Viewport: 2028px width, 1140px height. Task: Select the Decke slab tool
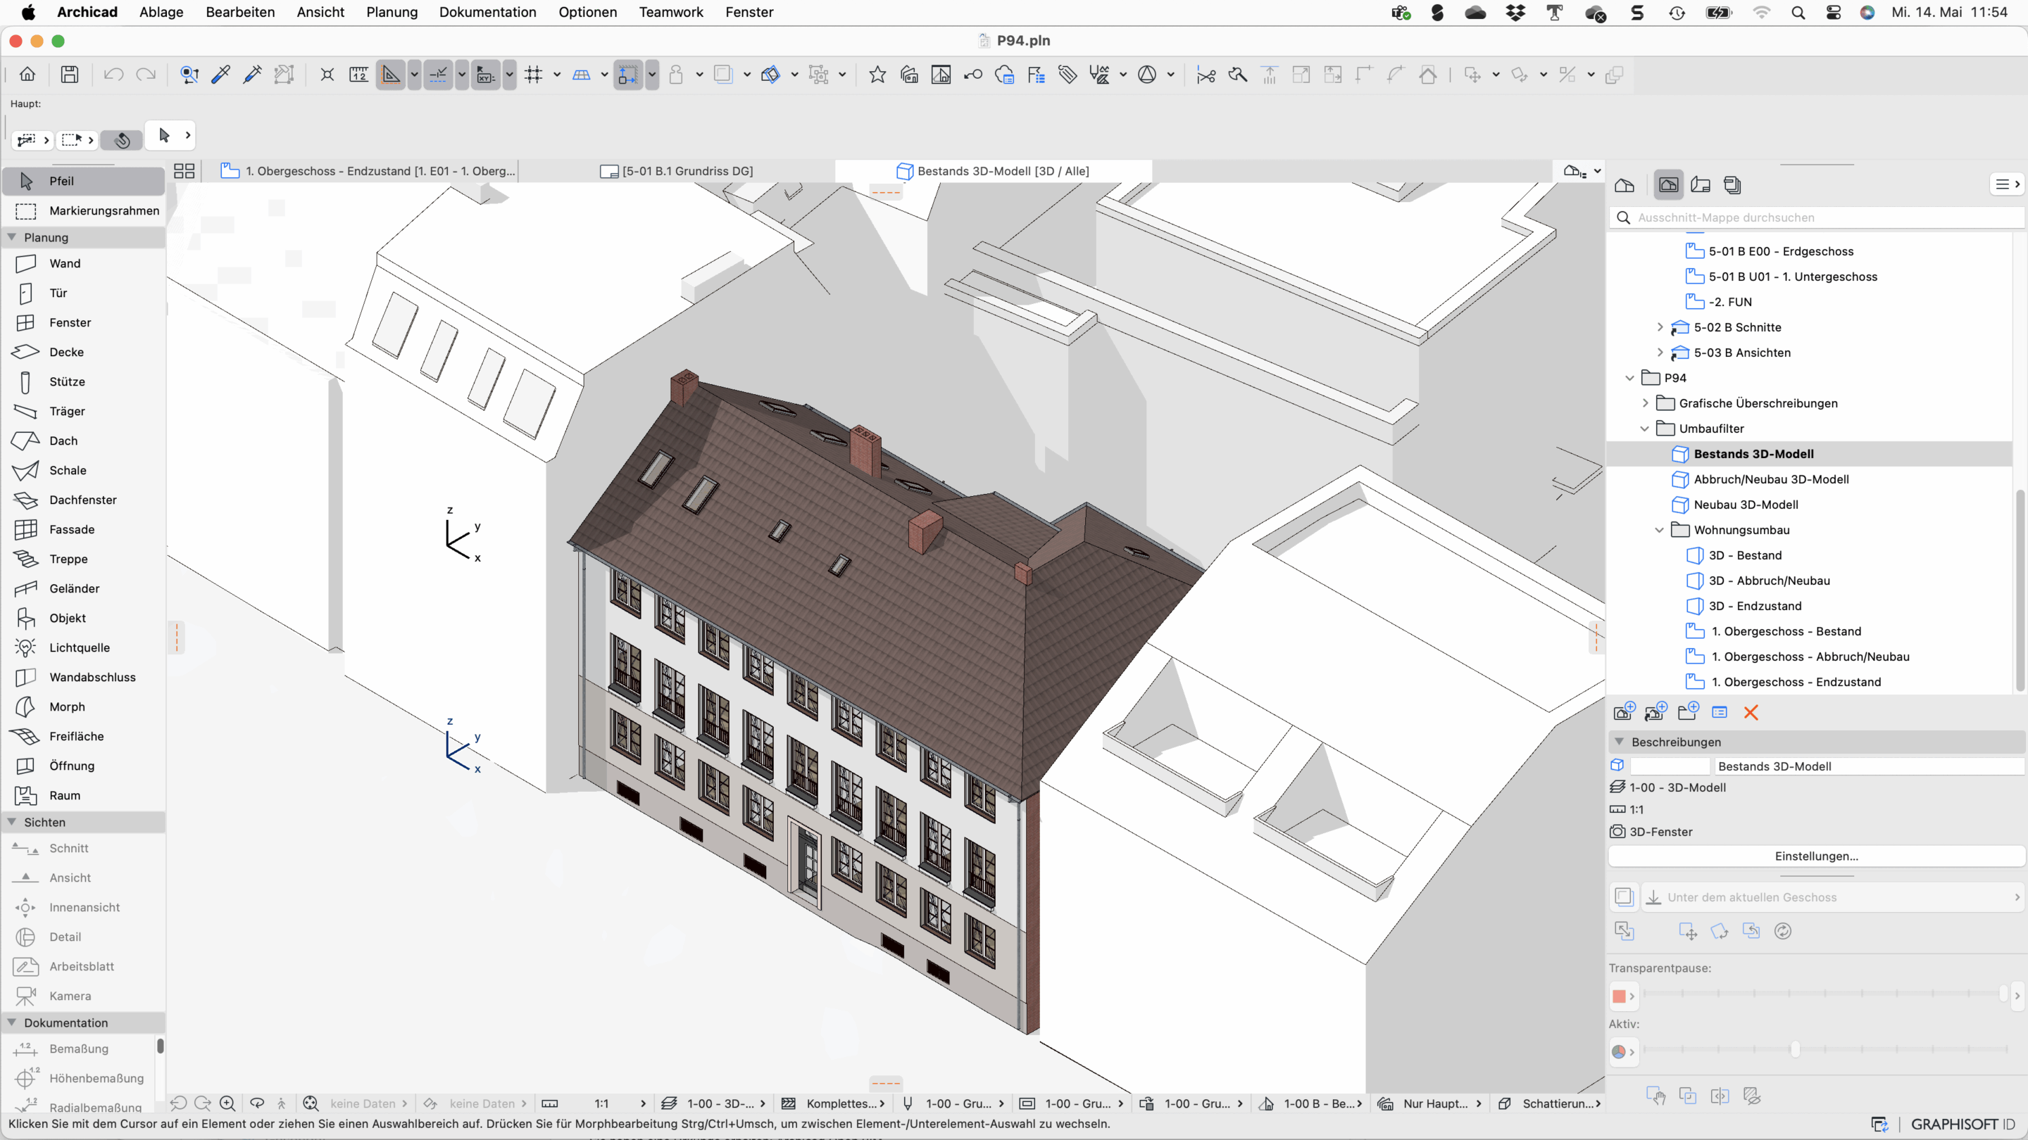coord(82,352)
